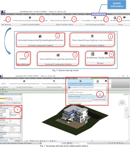Select Quality Information tab in upper window
Viewport: 130px width, 147px height.
[99, 14]
